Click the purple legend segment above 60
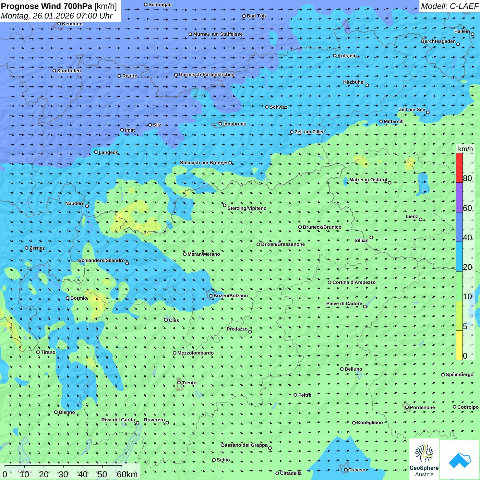This screenshot has height=480, width=480. point(459,197)
